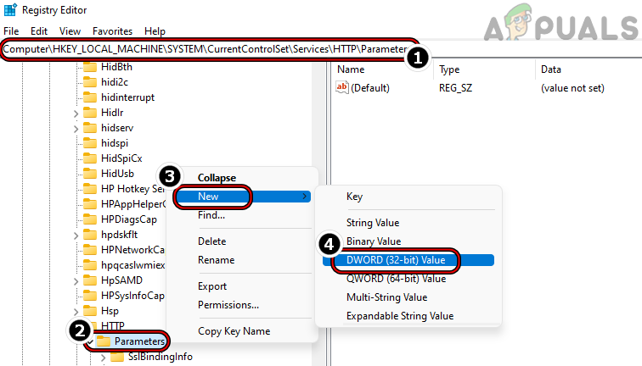
Task: Click Copy Key Name option
Action: (x=234, y=331)
